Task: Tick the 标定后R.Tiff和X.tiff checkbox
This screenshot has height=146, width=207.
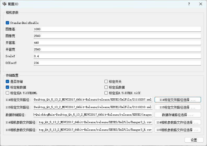Action: tap(106, 93)
